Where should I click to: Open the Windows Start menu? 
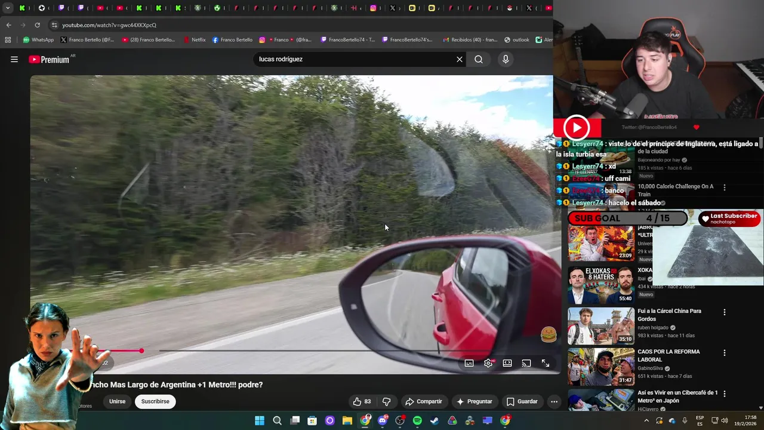[x=260, y=420]
